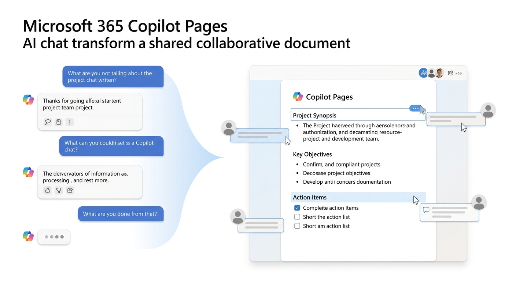The height and width of the screenshot is (281, 516).
Task: Open the comment card beside Action Items heading
Action: [449, 212]
